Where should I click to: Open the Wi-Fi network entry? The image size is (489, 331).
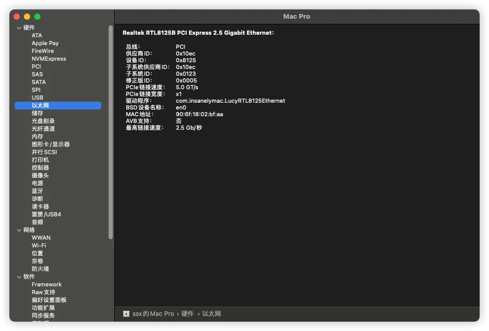[x=38, y=246]
